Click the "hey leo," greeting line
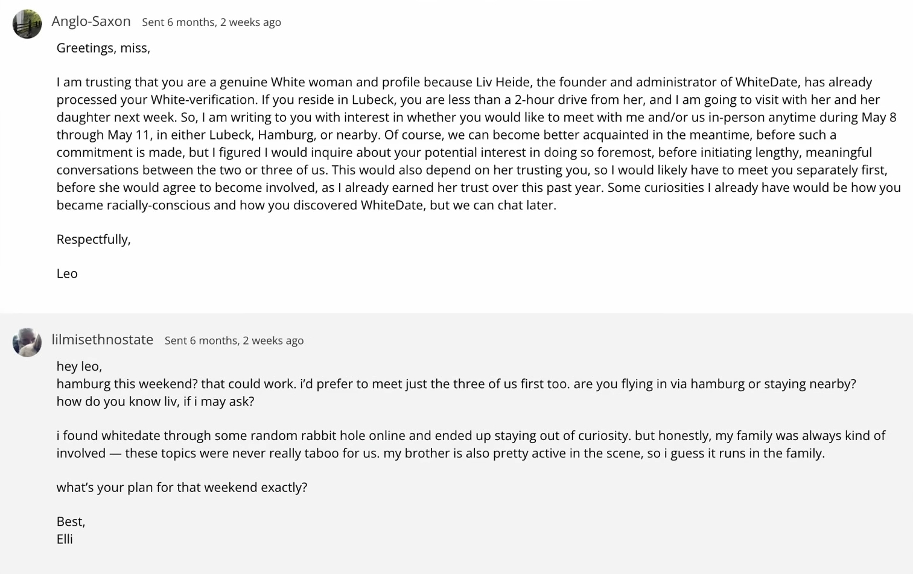Viewport: 913px width, 574px height. pyautogui.click(x=79, y=366)
